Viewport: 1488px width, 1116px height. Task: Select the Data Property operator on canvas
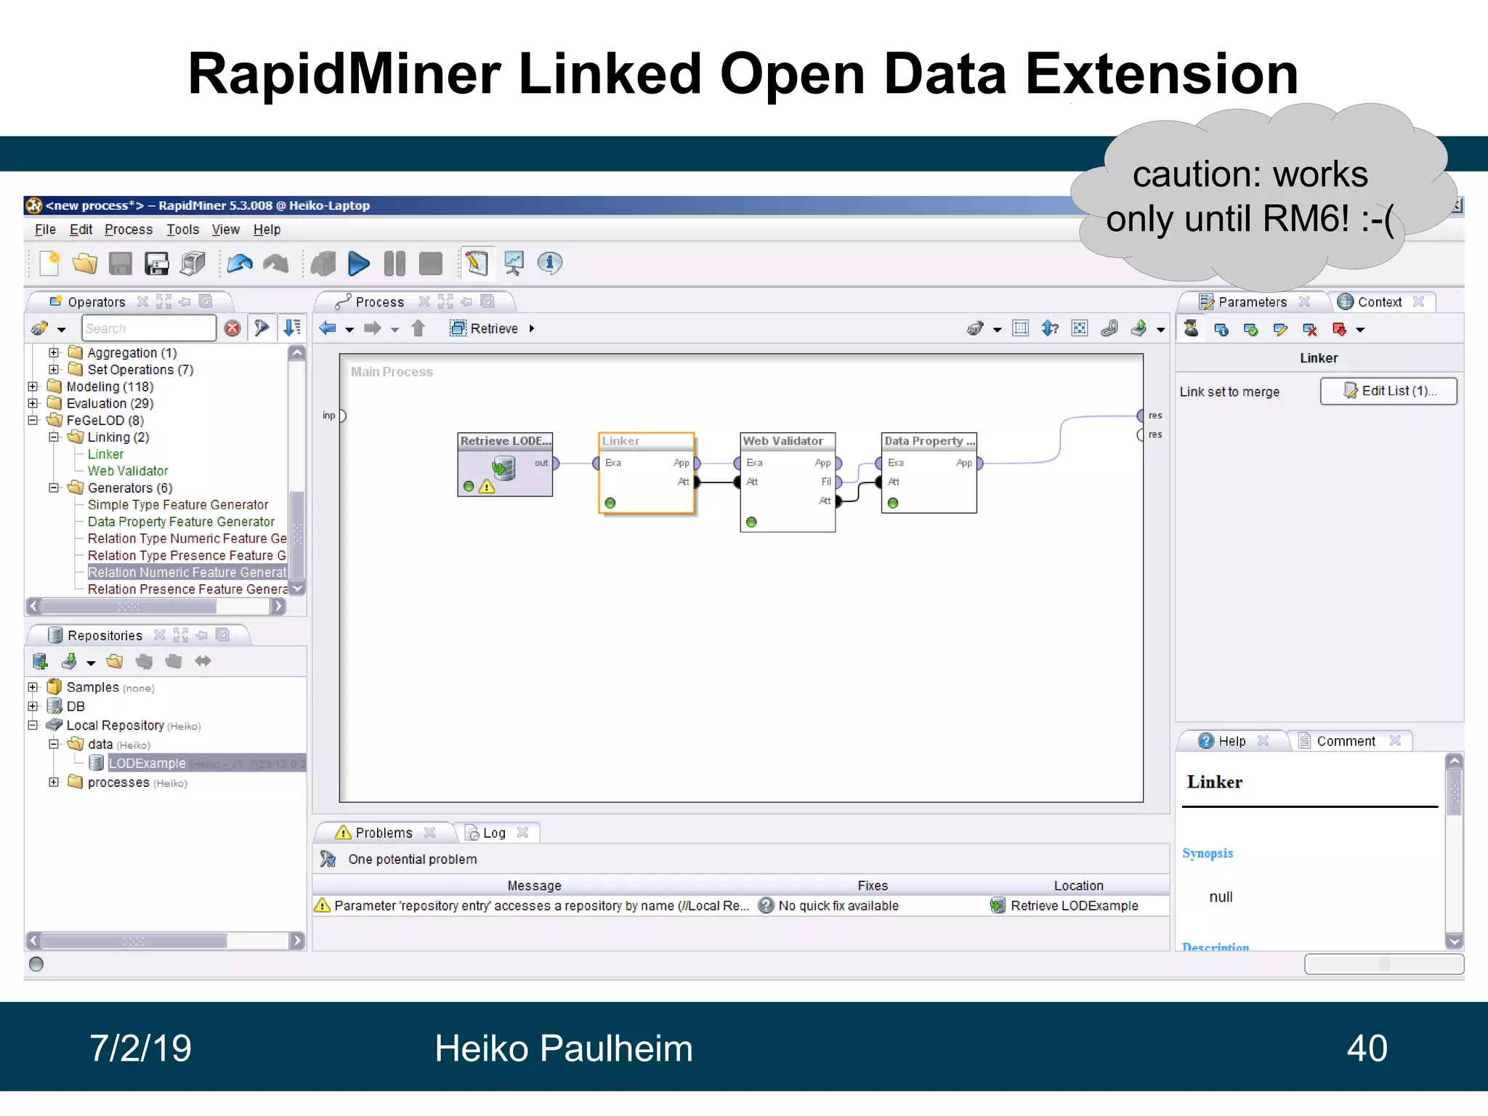tap(929, 473)
